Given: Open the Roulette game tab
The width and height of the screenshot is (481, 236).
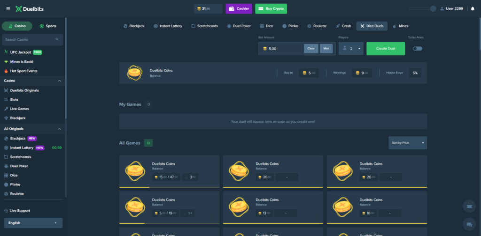Looking at the screenshot, I should (x=317, y=26).
